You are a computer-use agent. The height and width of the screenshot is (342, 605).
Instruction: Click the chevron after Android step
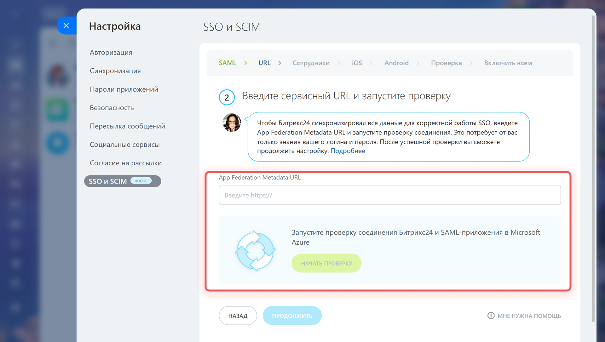pyautogui.click(x=418, y=63)
